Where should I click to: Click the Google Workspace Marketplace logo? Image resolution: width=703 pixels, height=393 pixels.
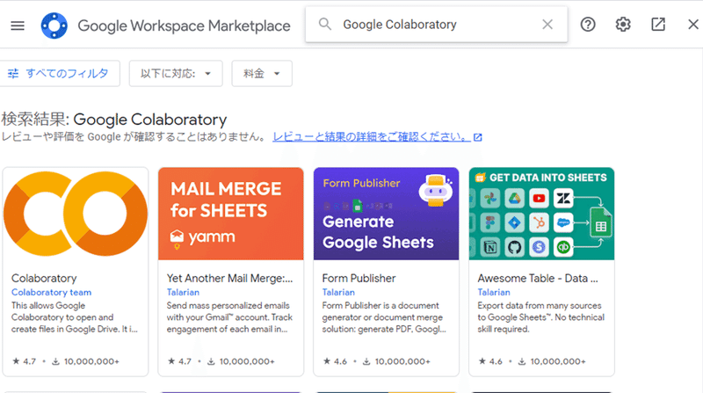(54, 25)
